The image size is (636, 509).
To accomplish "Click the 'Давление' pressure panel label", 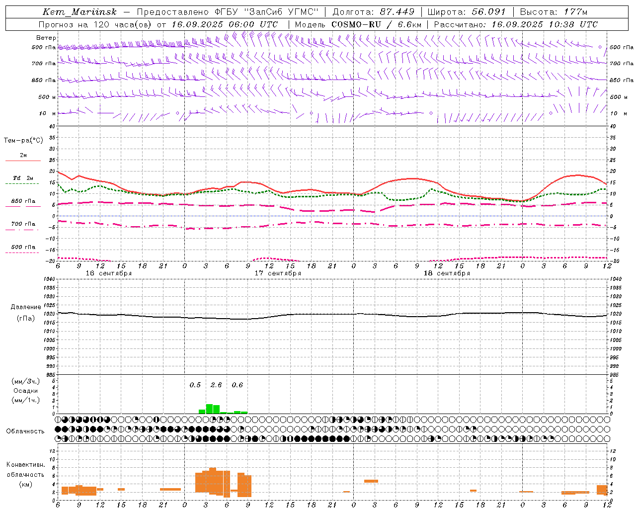I will [26, 307].
